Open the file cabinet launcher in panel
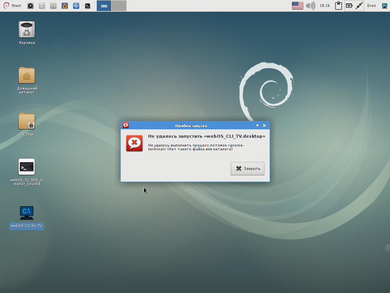Viewport: 390px width, 293px height. (42, 6)
